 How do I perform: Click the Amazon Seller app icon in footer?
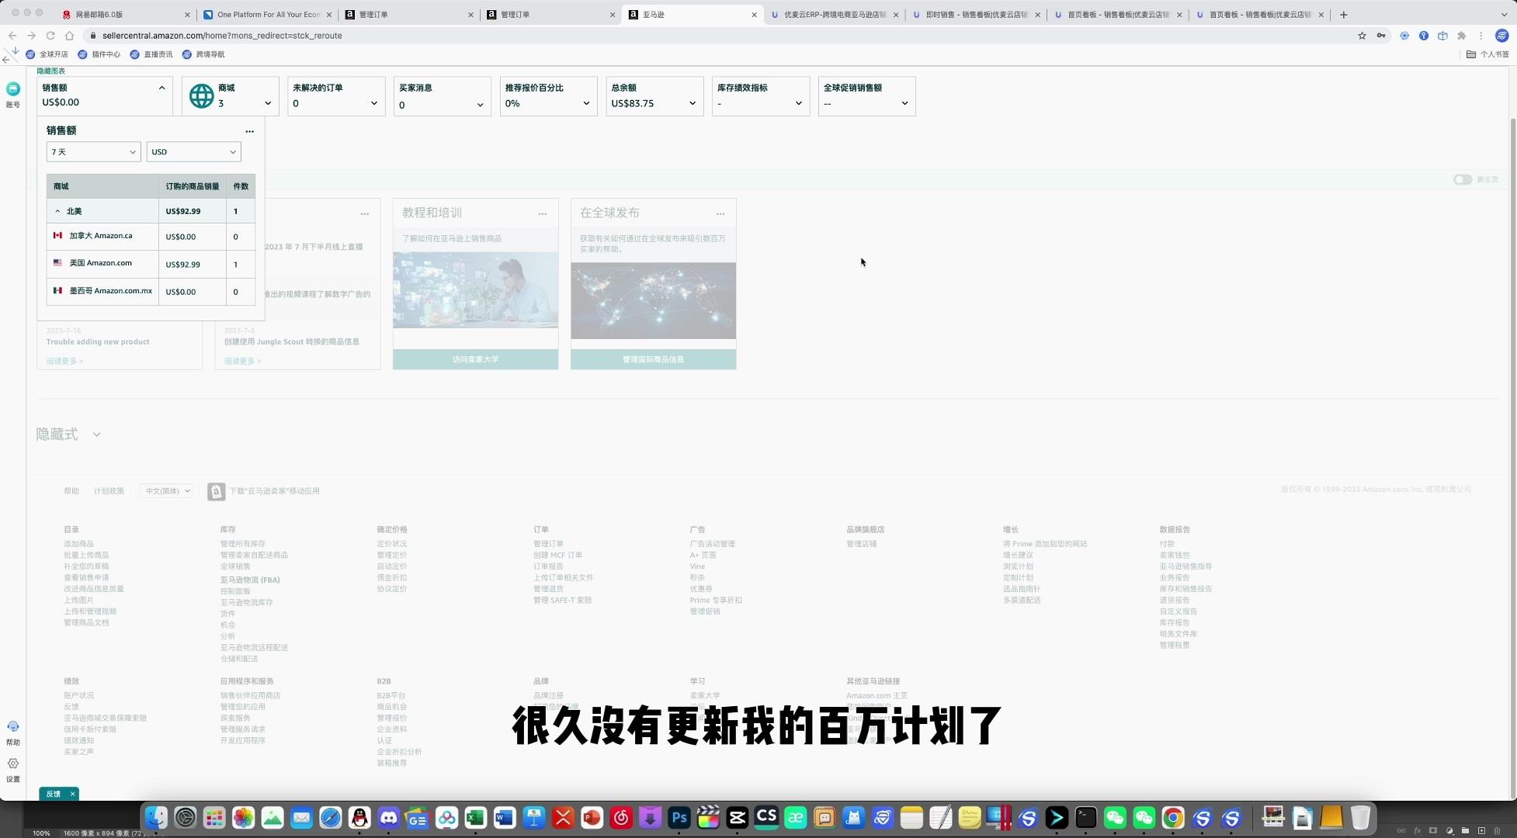coord(217,491)
